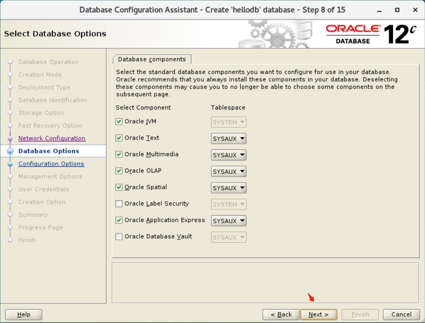Toggle the Oracle OLAP checkbox
The height and width of the screenshot is (323, 425).
pyautogui.click(x=119, y=171)
